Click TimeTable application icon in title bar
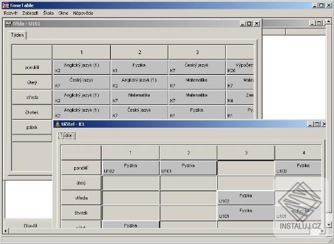 tap(5, 5)
